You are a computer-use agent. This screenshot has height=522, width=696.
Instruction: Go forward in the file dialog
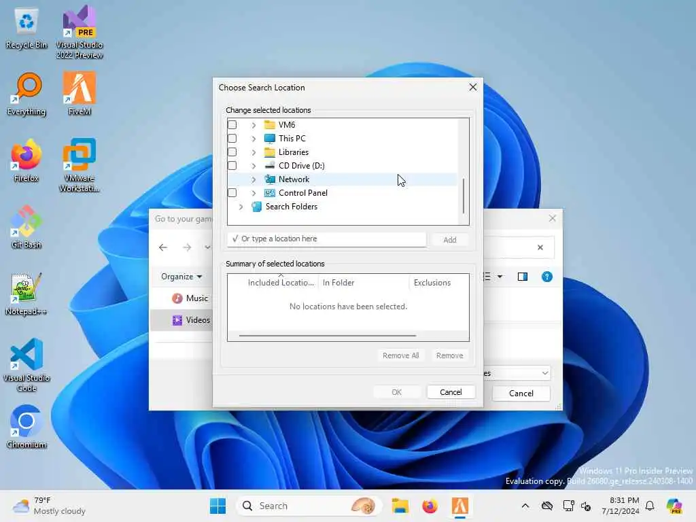click(187, 247)
